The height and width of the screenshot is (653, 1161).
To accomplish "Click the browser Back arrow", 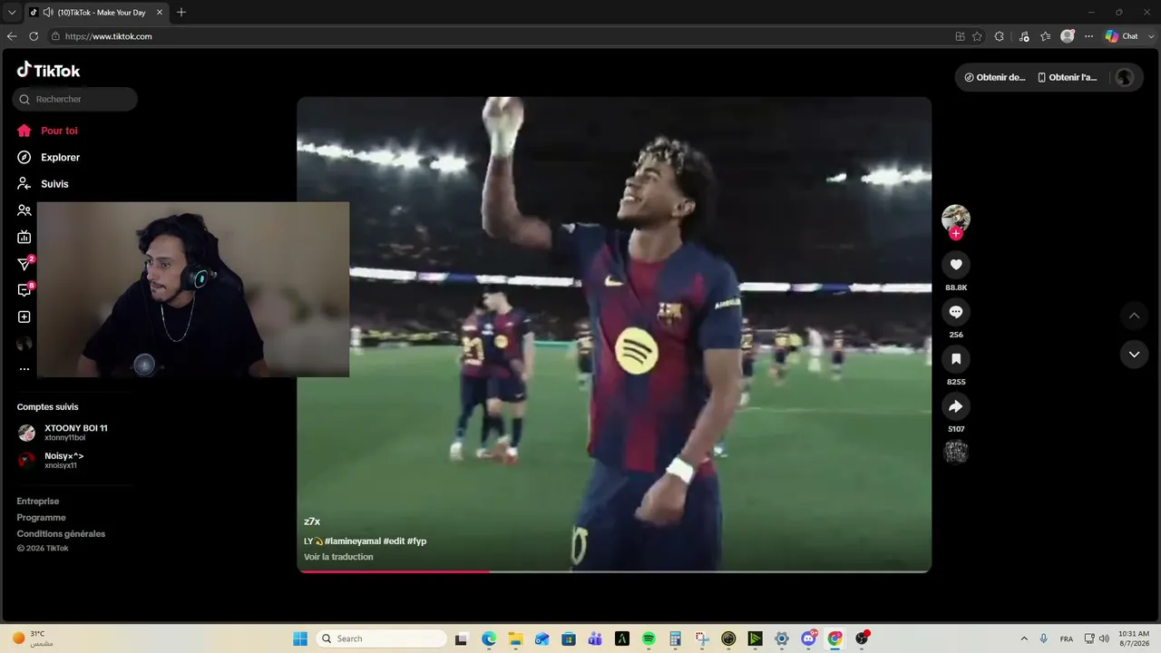I will pyautogui.click(x=12, y=36).
